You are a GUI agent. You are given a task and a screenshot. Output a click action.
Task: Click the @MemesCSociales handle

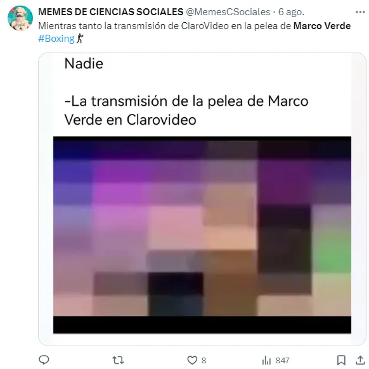[x=228, y=12]
